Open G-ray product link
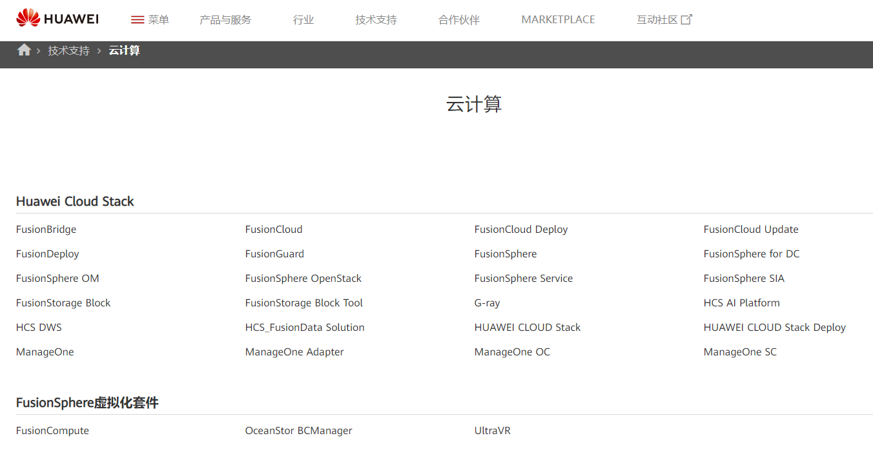Viewport: 873px width, 467px height. [x=488, y=303]
